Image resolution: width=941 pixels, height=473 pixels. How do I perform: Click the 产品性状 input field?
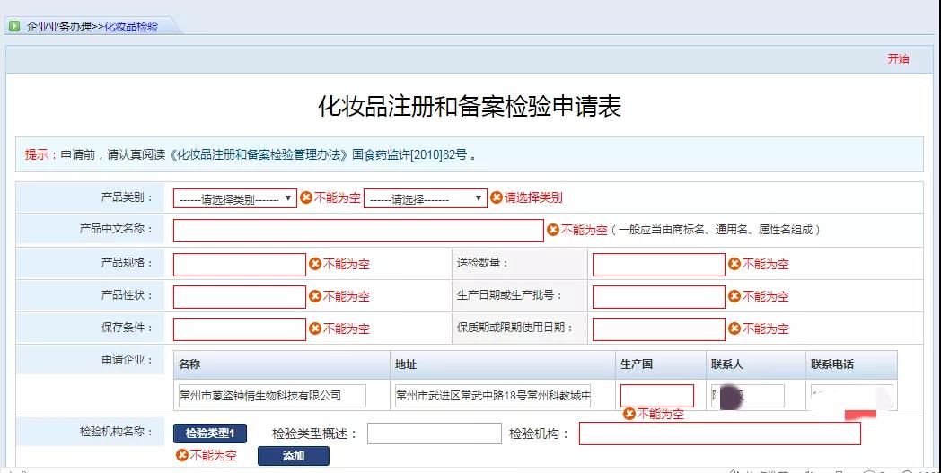[240, 297]
